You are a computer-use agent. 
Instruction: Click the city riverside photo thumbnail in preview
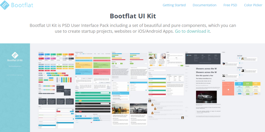coord(121,109)
